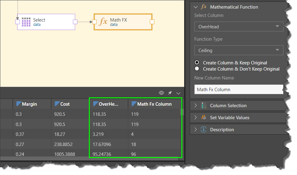The image size is (297, 175).
Task: Click the New Column Name text field
Action: pos(239,90)
